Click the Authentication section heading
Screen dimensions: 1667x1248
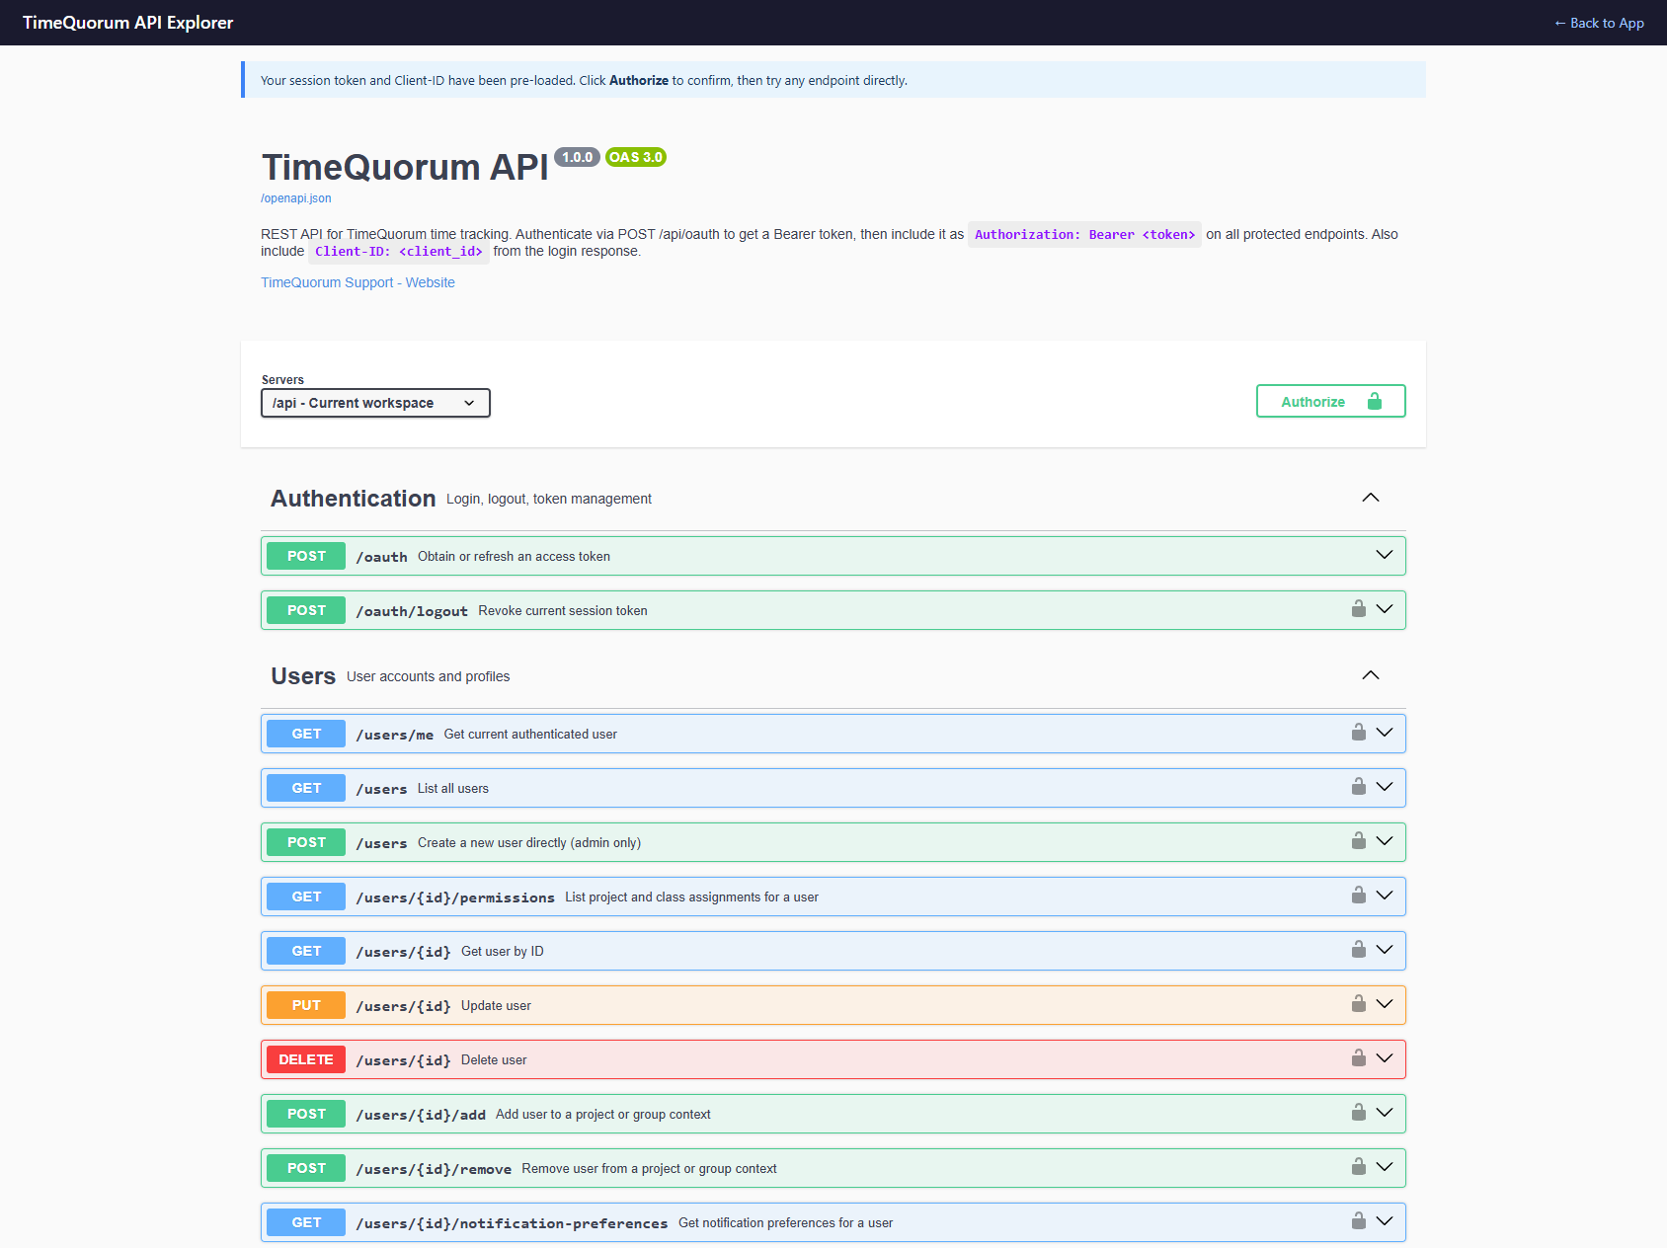click(x=354, y=499)
